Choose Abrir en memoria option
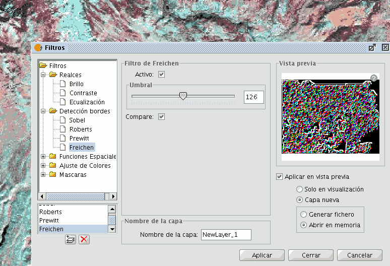 pos(303,225)
